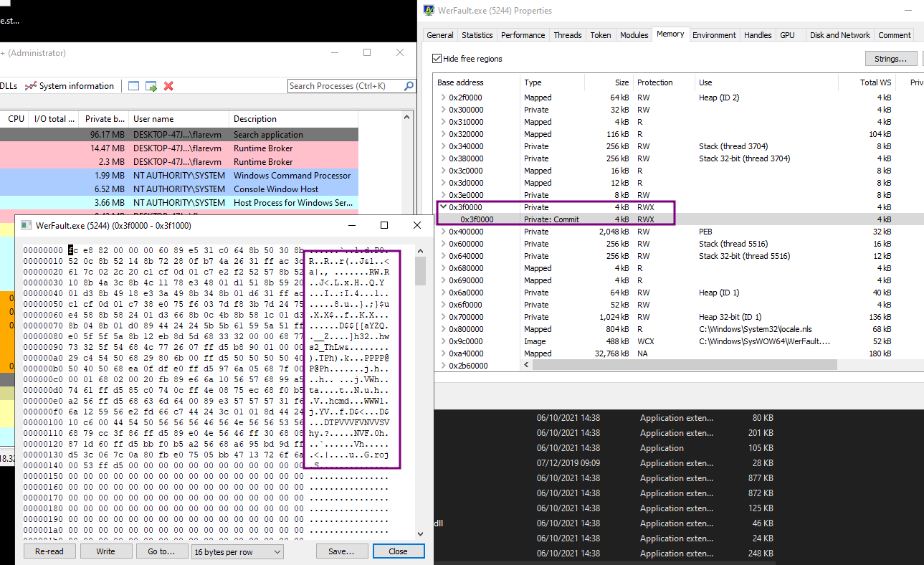Switch to the Token tab
This screenshot has height=565, width=924.
(x=601, y=35)
